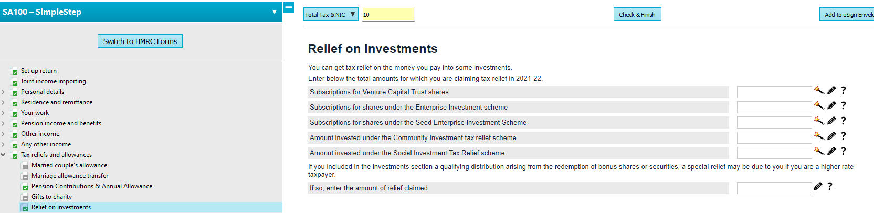Screen dimensions: 874x213
Task: Expand the Pension income and benefits section
Action: (3, 123)
